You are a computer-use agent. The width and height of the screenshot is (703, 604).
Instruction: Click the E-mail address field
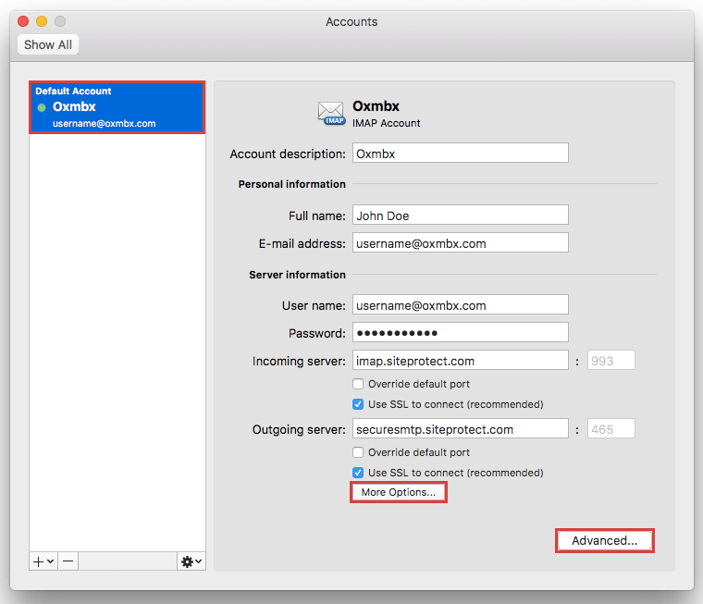pyautogui.click(x=460, y=243)
